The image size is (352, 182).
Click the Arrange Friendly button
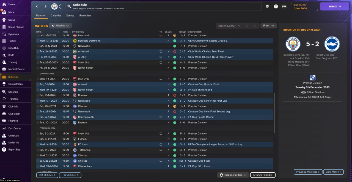[x=262, y=175]
